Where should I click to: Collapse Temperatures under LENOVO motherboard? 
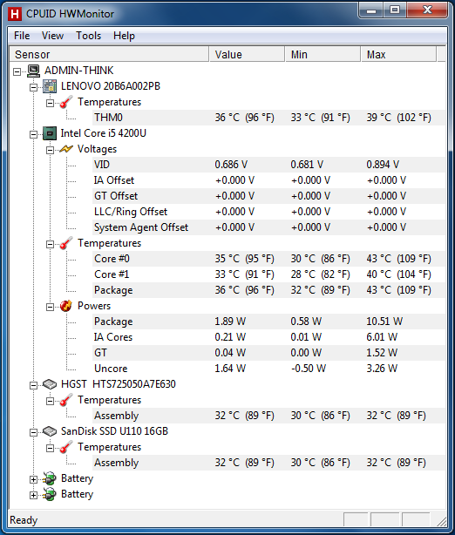click(x=50, y=103)
